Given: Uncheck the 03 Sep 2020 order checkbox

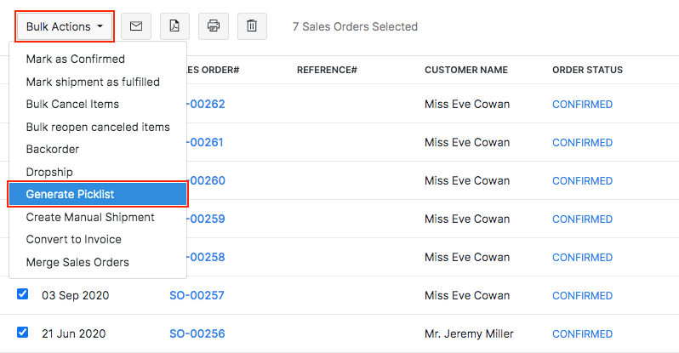Looking at the screenshot, I should coord(23,294).
